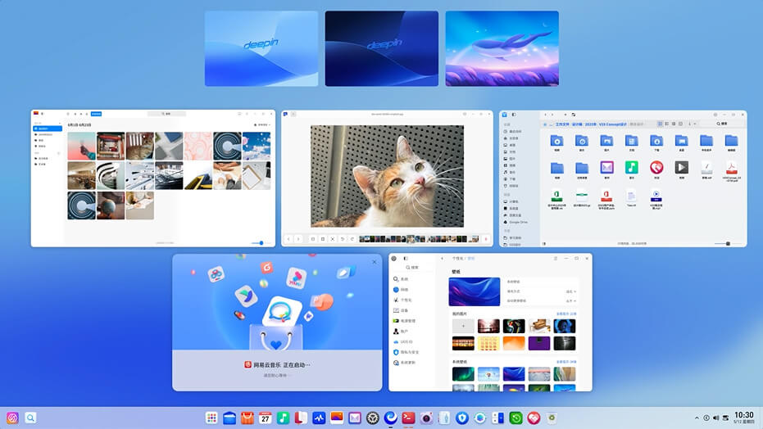The image size is (763, 429).
Task: Adjust the file manager icon size slider
Action: click(x=727, y=243)
